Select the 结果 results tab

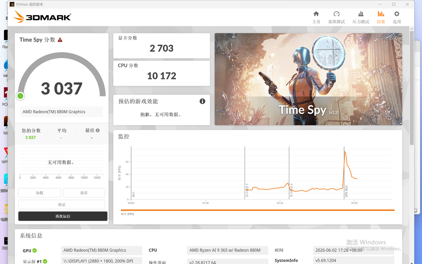point(381,17)
